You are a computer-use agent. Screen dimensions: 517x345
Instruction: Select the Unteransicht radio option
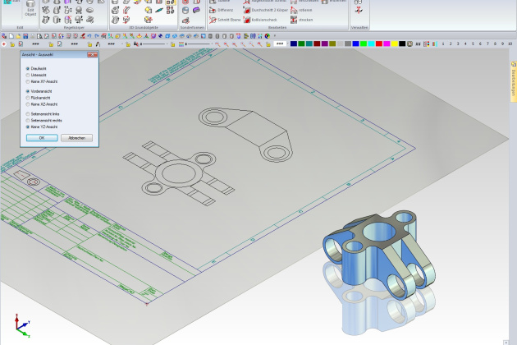[28, 75]
